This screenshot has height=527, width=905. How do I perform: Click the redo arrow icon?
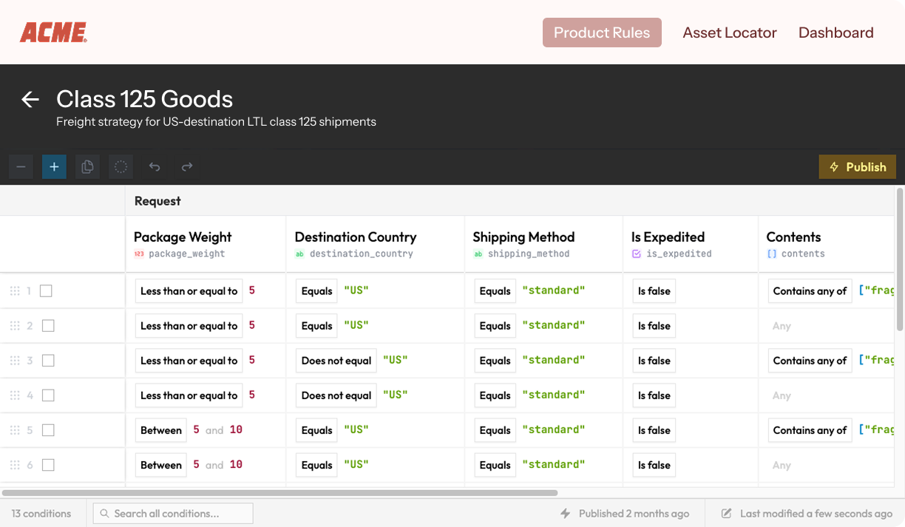(187, 167)
